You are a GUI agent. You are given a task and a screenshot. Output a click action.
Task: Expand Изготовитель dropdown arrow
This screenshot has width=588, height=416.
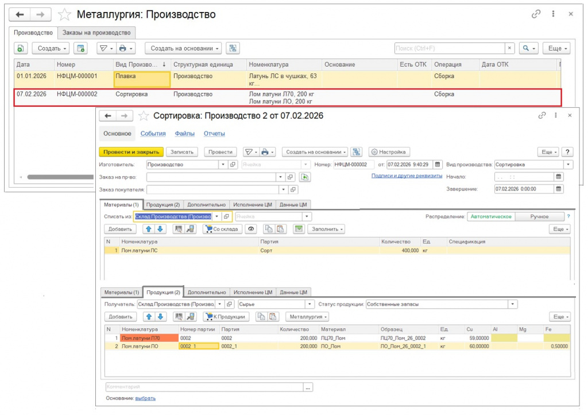coord(223,165)
